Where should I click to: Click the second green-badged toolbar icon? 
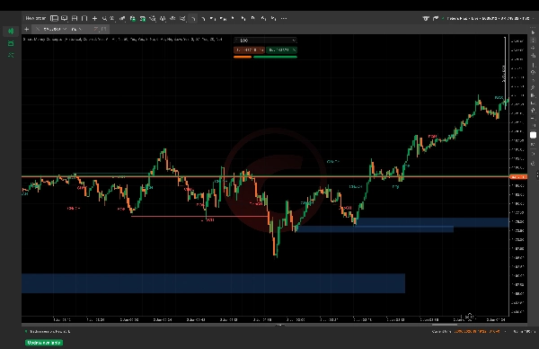tap(142, 18)
